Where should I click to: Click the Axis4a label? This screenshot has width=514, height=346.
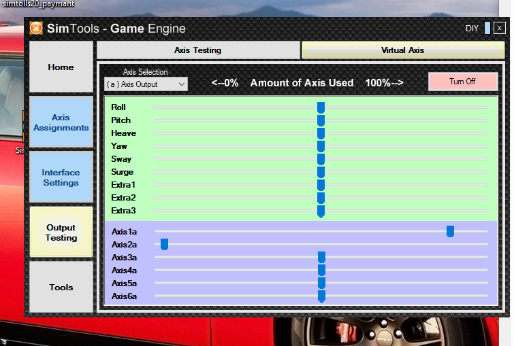tap(124, 271)
